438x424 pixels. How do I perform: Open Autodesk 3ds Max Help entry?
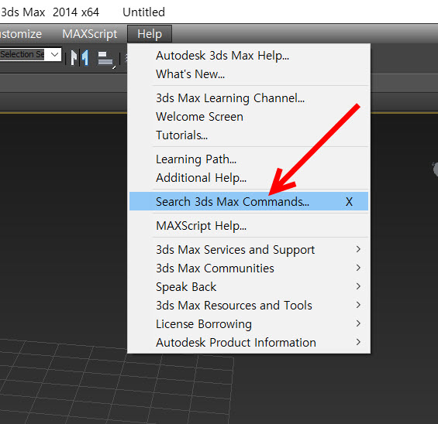(x=249, y=56)
